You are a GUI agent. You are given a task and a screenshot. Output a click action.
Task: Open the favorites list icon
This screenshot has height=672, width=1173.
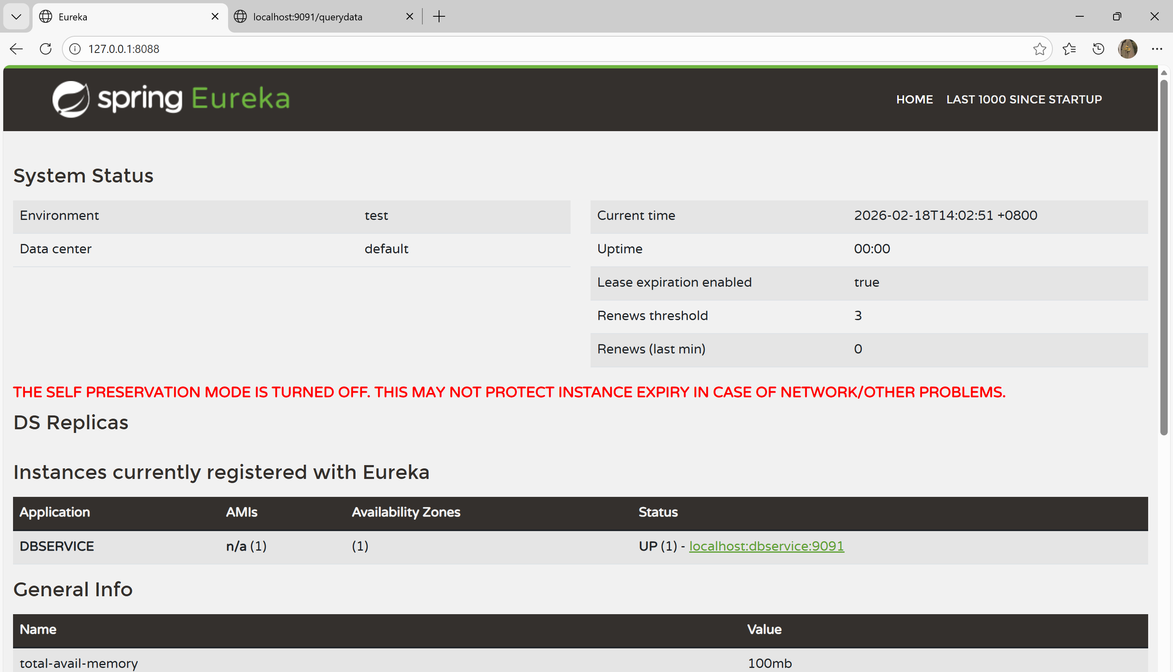tap(1069, 49)
